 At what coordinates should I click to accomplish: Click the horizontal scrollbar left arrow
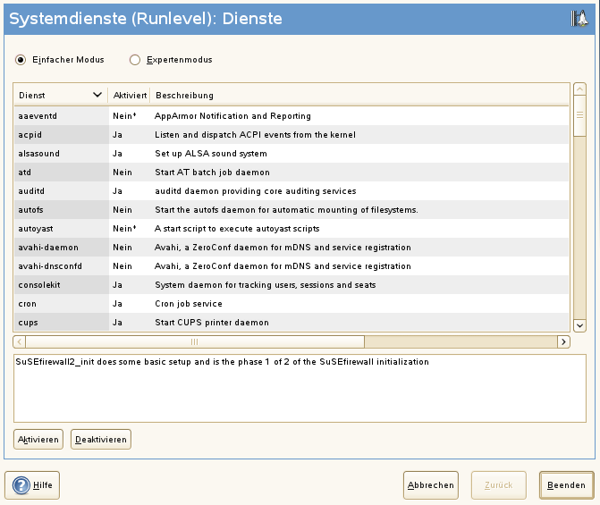coord(19,341)
